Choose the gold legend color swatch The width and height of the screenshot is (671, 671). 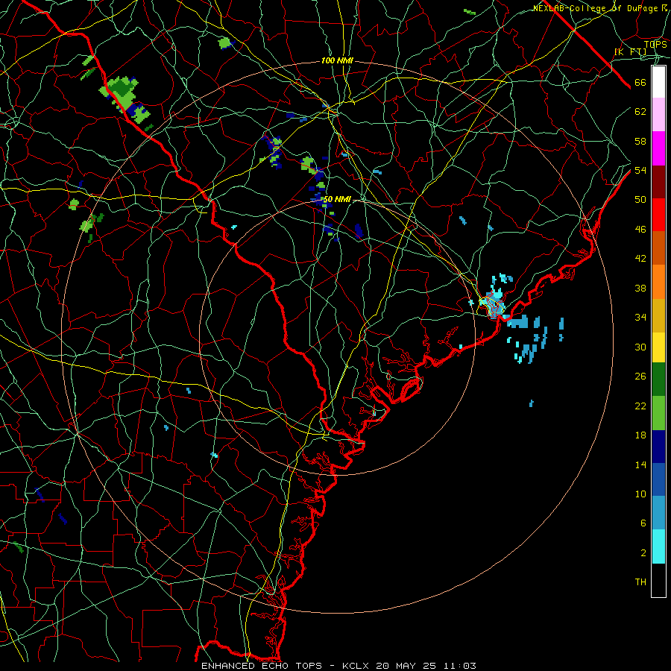coord(658,315)
